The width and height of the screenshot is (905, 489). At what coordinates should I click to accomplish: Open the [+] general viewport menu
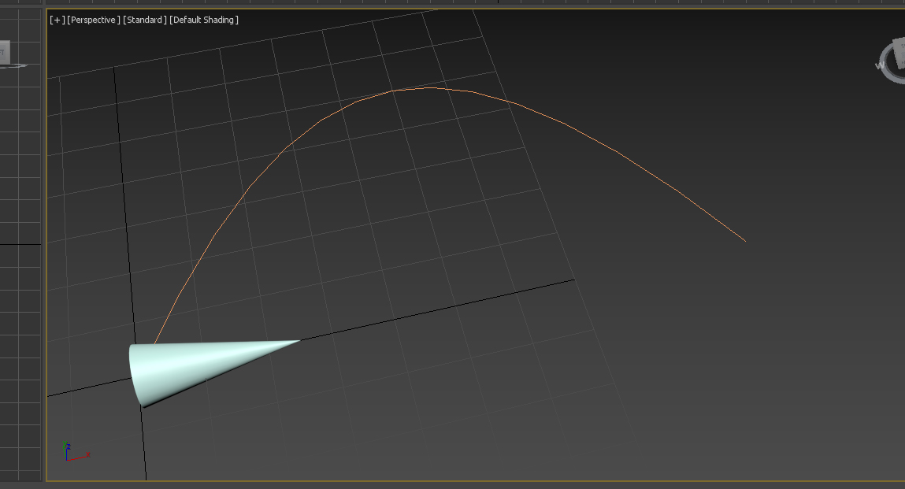coord(57,20)
